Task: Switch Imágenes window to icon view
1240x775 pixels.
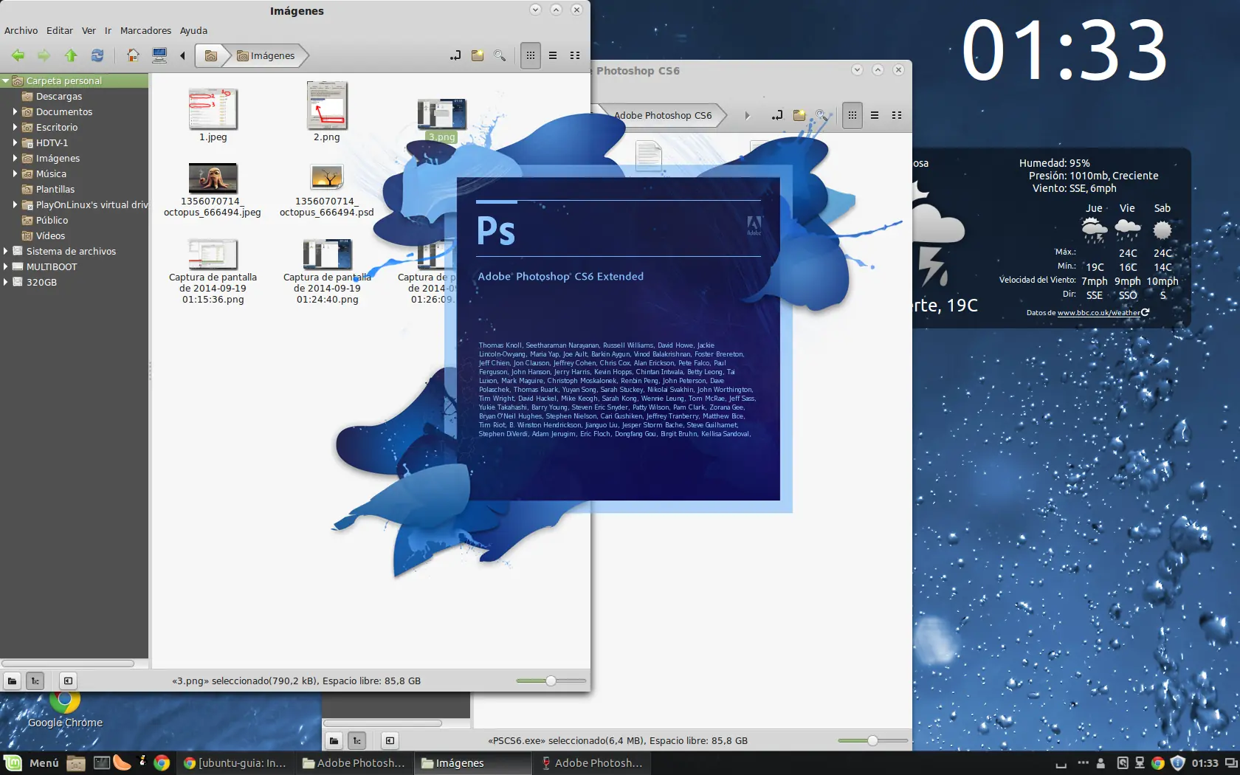Action: (530, 55)
